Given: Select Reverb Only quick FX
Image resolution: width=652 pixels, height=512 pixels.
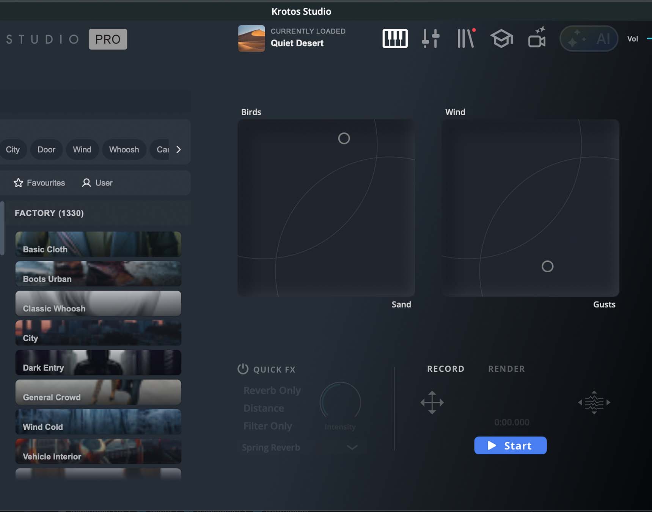Looking at the screenshot, I should (272, 390).
